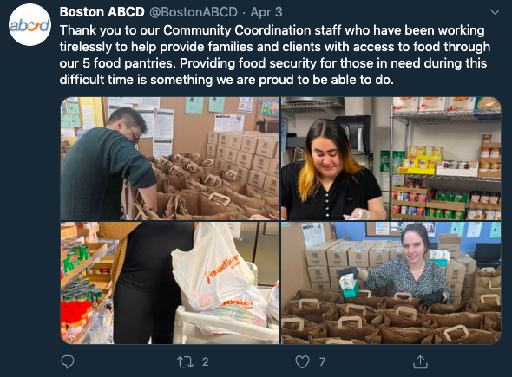Click the retweet count number 2
512x377 pixels.
click(x=205, y=362)
